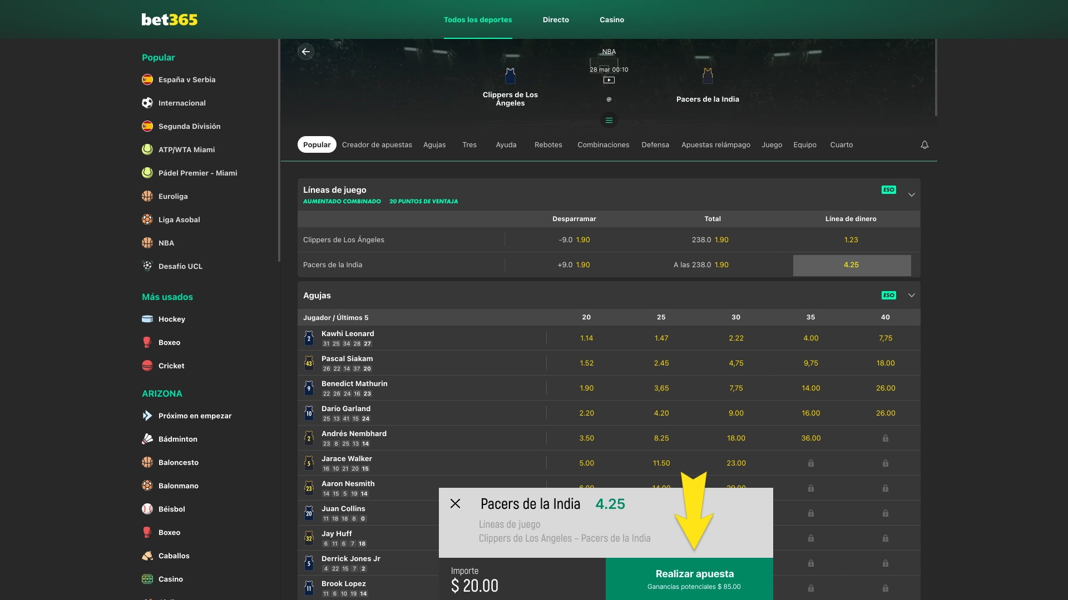Click the left sidebar scrollbar
The height and width of the screenshot is (600, 1068).
click(x=279, y=150)
